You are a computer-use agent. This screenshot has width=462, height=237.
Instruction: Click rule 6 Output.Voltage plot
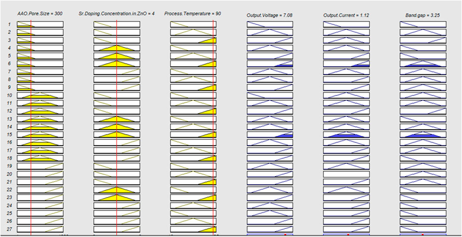coord(270,64)
